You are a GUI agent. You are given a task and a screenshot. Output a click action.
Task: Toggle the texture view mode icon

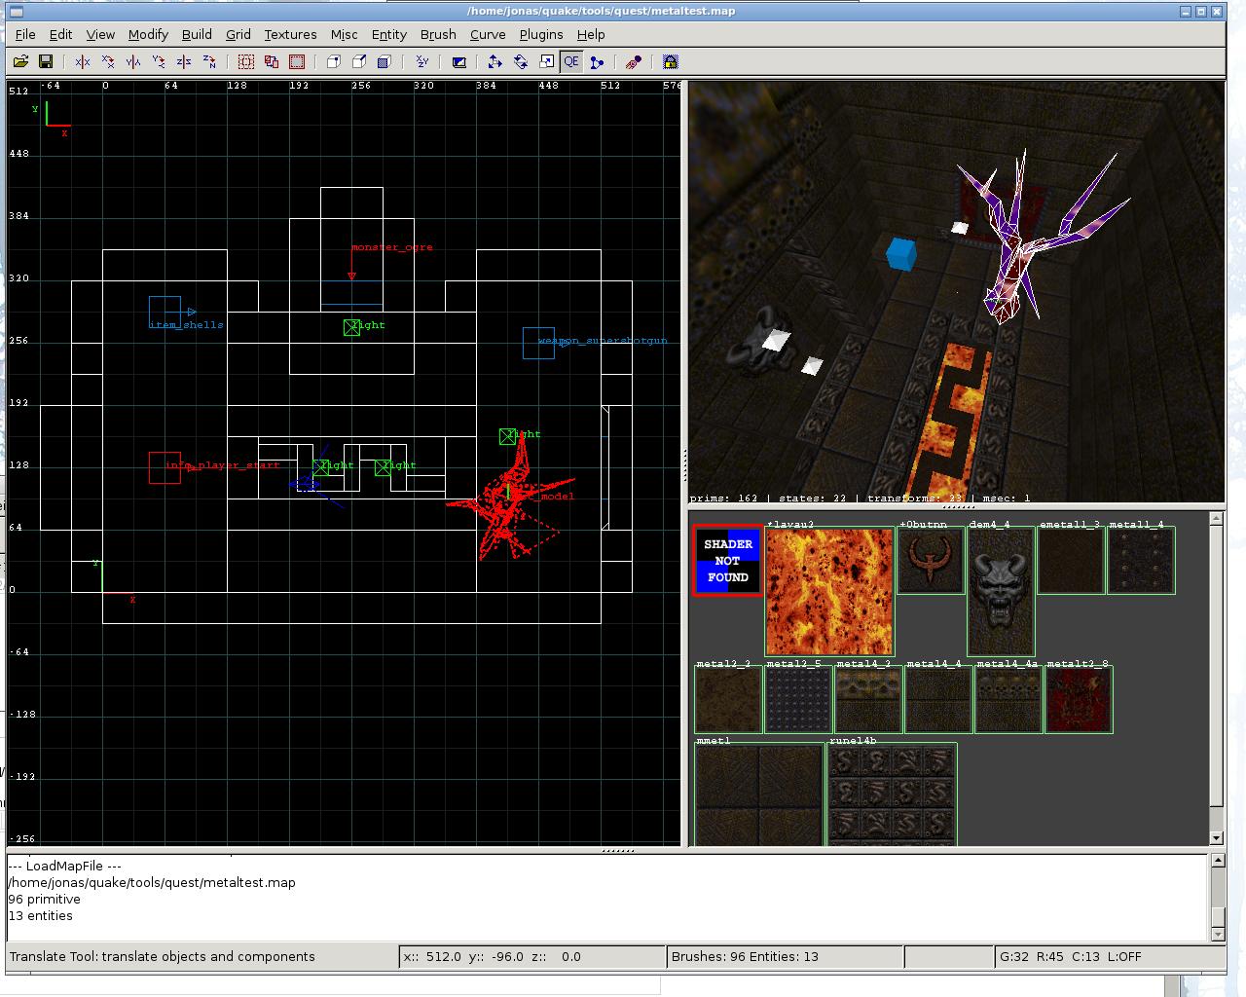pos(458,61)
